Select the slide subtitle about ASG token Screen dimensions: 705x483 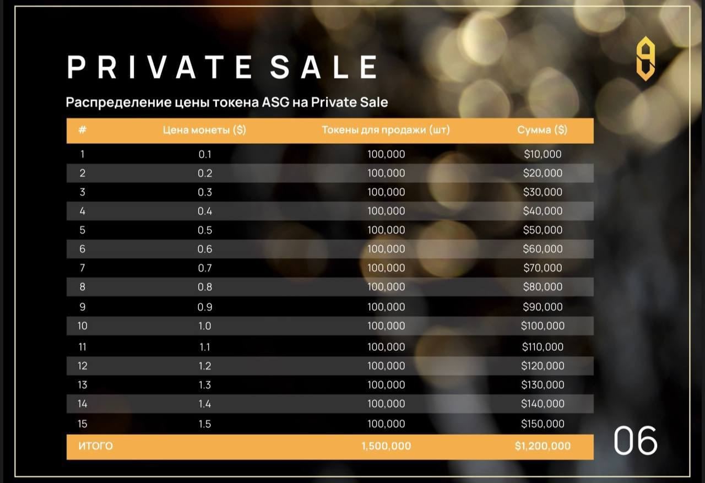click(x=227, y=102)
